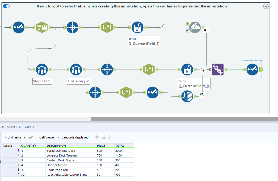Image resolution: width=278 pixels, height=181 pixels.
Task: Click the purple Dynamic Rename tool
Action: pyautogui.click(x=218, y=69)
